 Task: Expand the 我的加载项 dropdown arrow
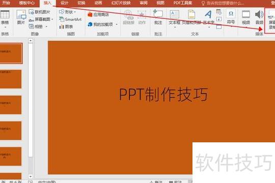coord(117,24)
